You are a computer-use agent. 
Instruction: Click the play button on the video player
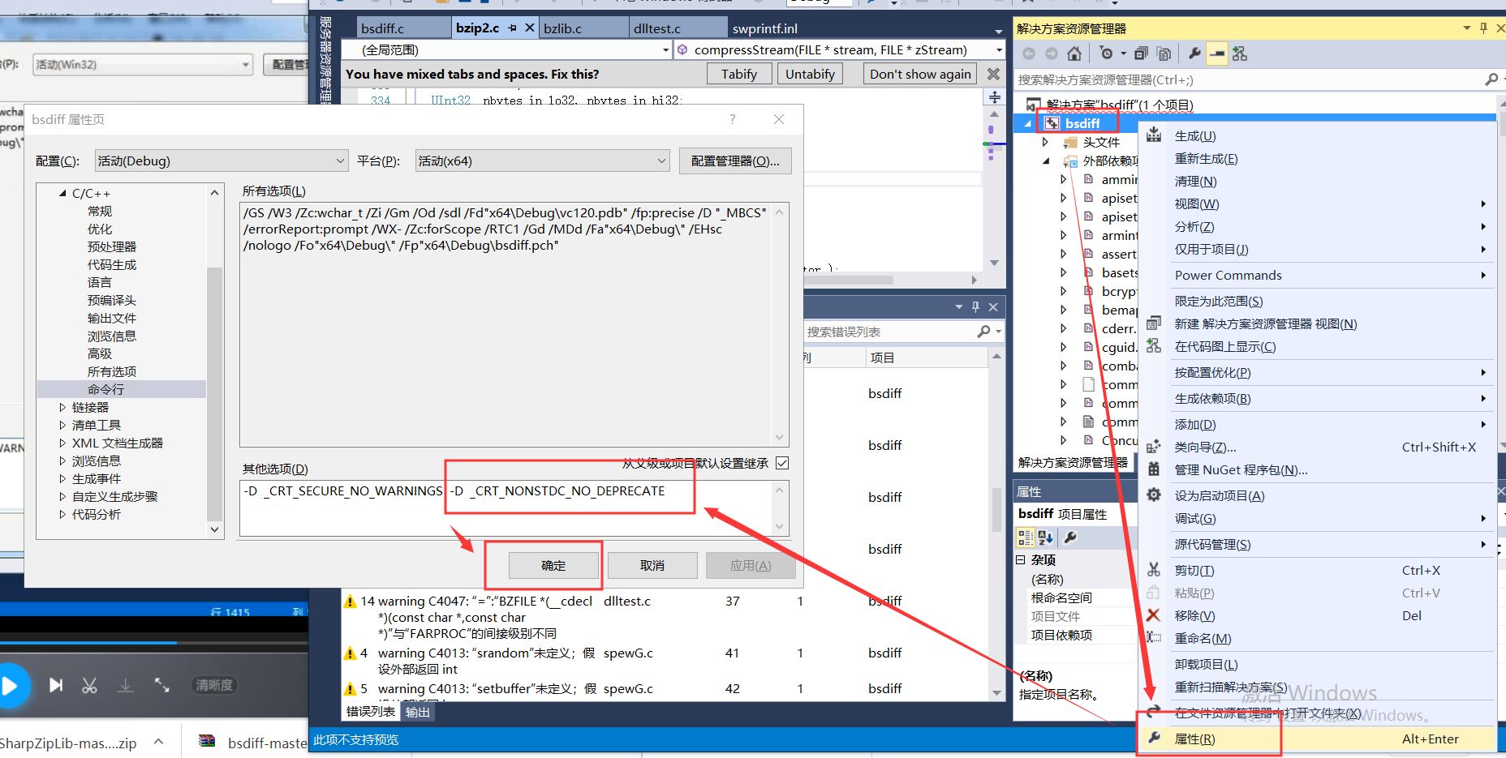click(x=11, y=685)
